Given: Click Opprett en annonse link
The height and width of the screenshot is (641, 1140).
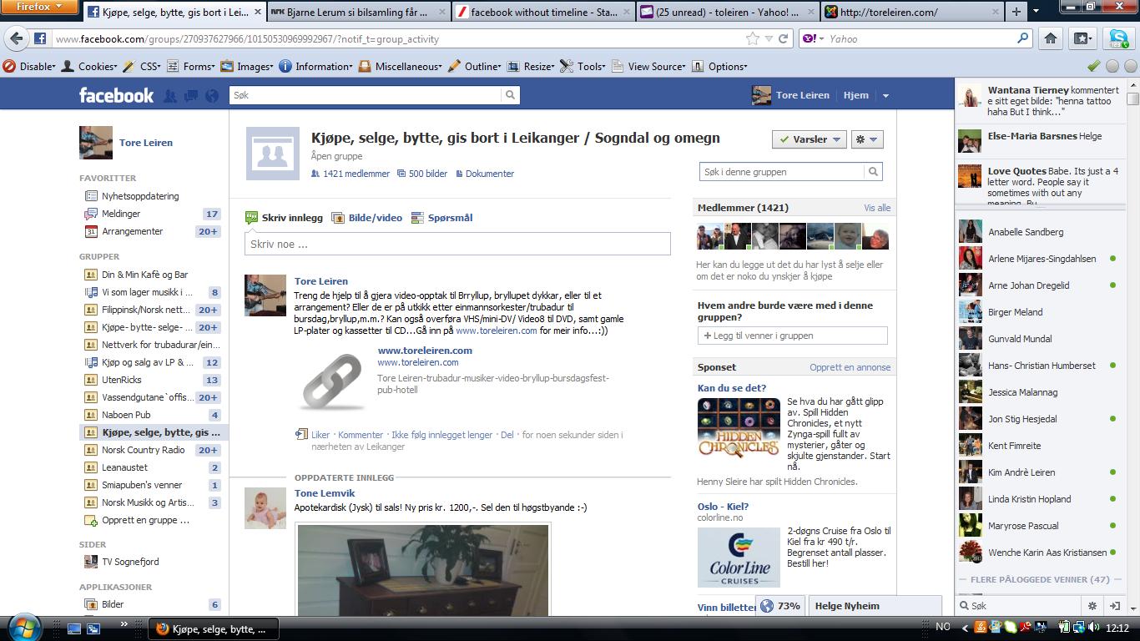Looking at the screenshot, I should [850, 367].
